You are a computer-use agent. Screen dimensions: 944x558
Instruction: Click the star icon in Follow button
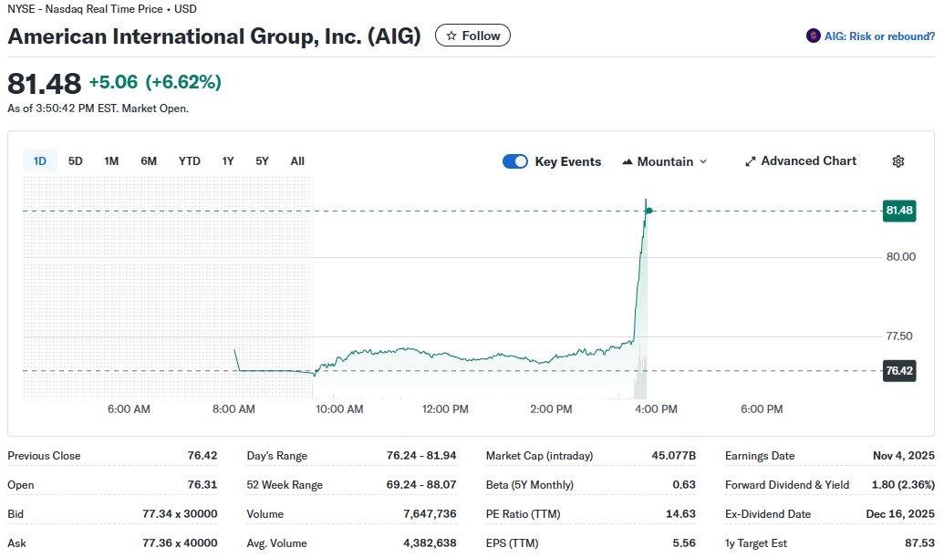click(451, 36)
